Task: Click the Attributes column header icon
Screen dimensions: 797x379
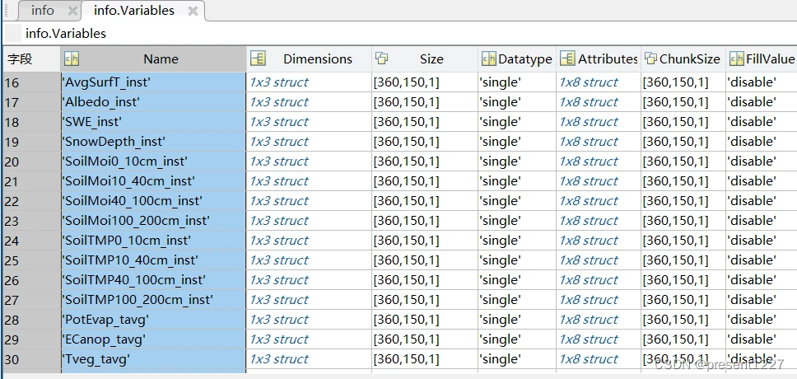Action: point(567,58)
